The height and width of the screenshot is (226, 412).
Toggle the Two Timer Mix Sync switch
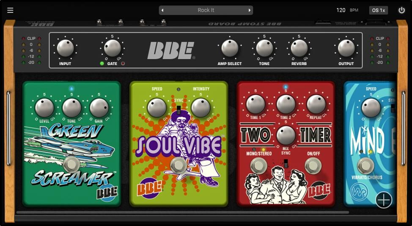pyautogui.click(x=286, y=163)
